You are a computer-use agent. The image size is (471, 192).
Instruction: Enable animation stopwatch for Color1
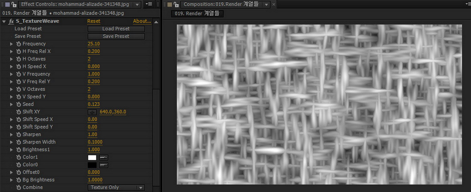(19, 157)
